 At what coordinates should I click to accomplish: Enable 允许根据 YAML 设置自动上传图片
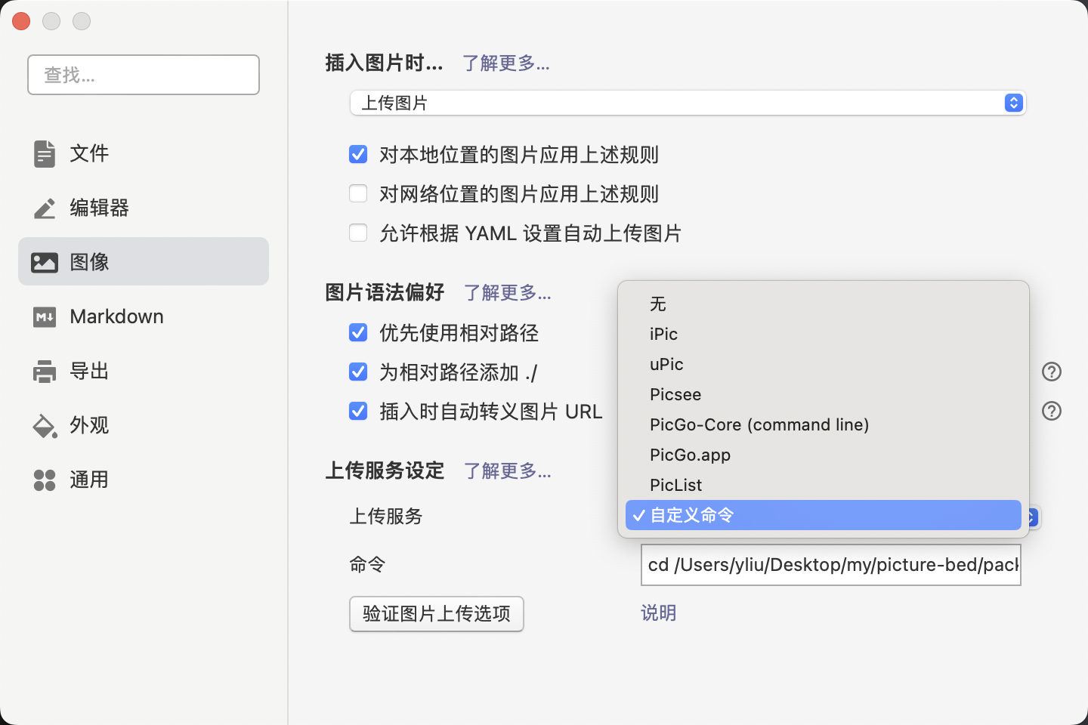point(357,232)
